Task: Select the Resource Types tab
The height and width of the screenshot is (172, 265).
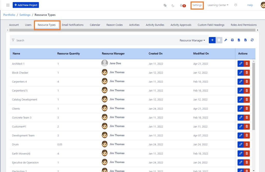Action: 47,25
